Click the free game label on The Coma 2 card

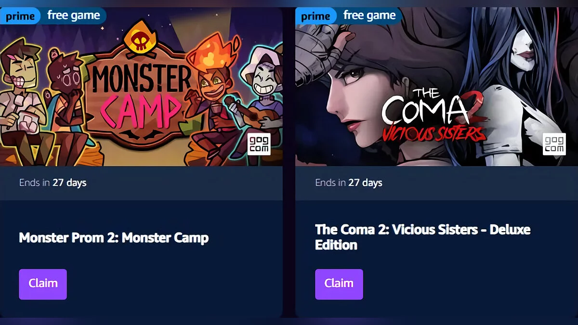point(369,16)
